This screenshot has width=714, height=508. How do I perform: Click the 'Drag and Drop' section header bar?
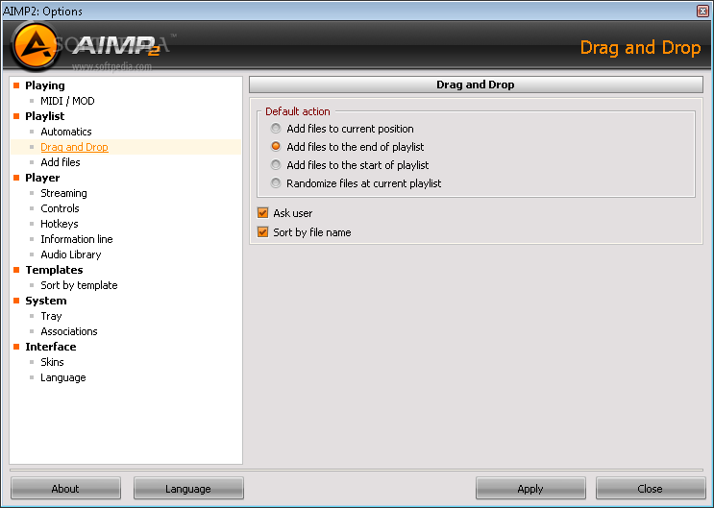coord(476,85)
